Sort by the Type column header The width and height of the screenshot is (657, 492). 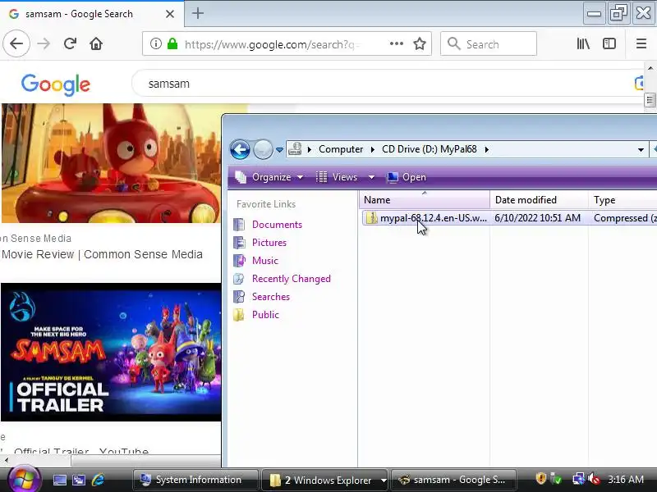(x=623, y=200)
